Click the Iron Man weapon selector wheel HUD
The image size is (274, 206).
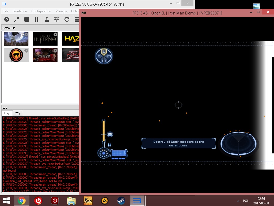104,56
